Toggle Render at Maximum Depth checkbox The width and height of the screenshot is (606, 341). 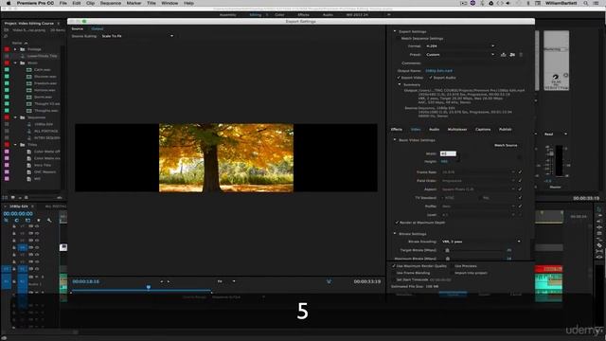pos(397,223)
